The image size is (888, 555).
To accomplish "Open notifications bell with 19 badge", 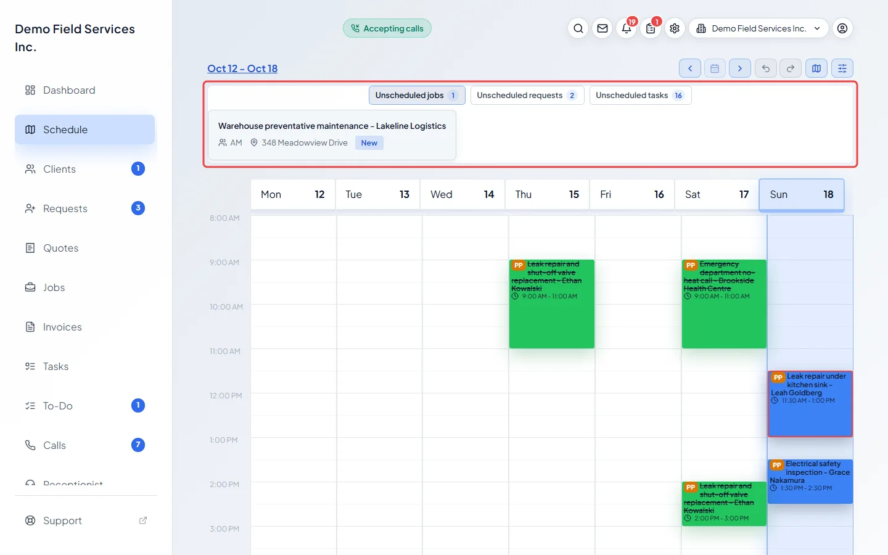I will click(627, 28).
